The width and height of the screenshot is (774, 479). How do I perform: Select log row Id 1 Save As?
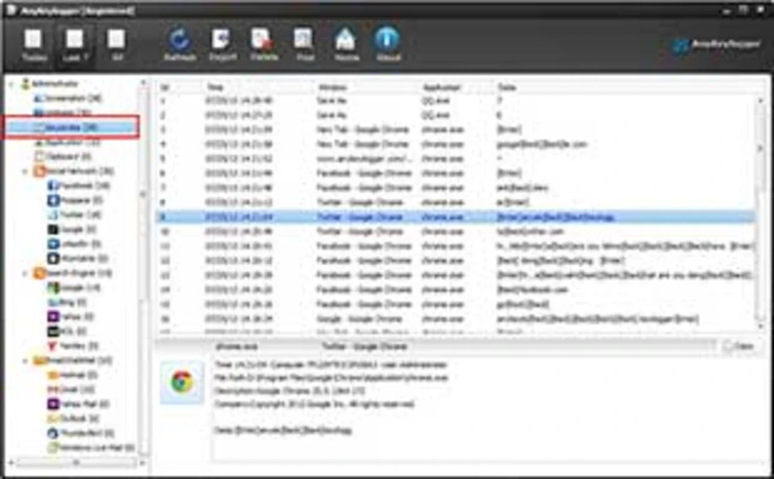455,101
